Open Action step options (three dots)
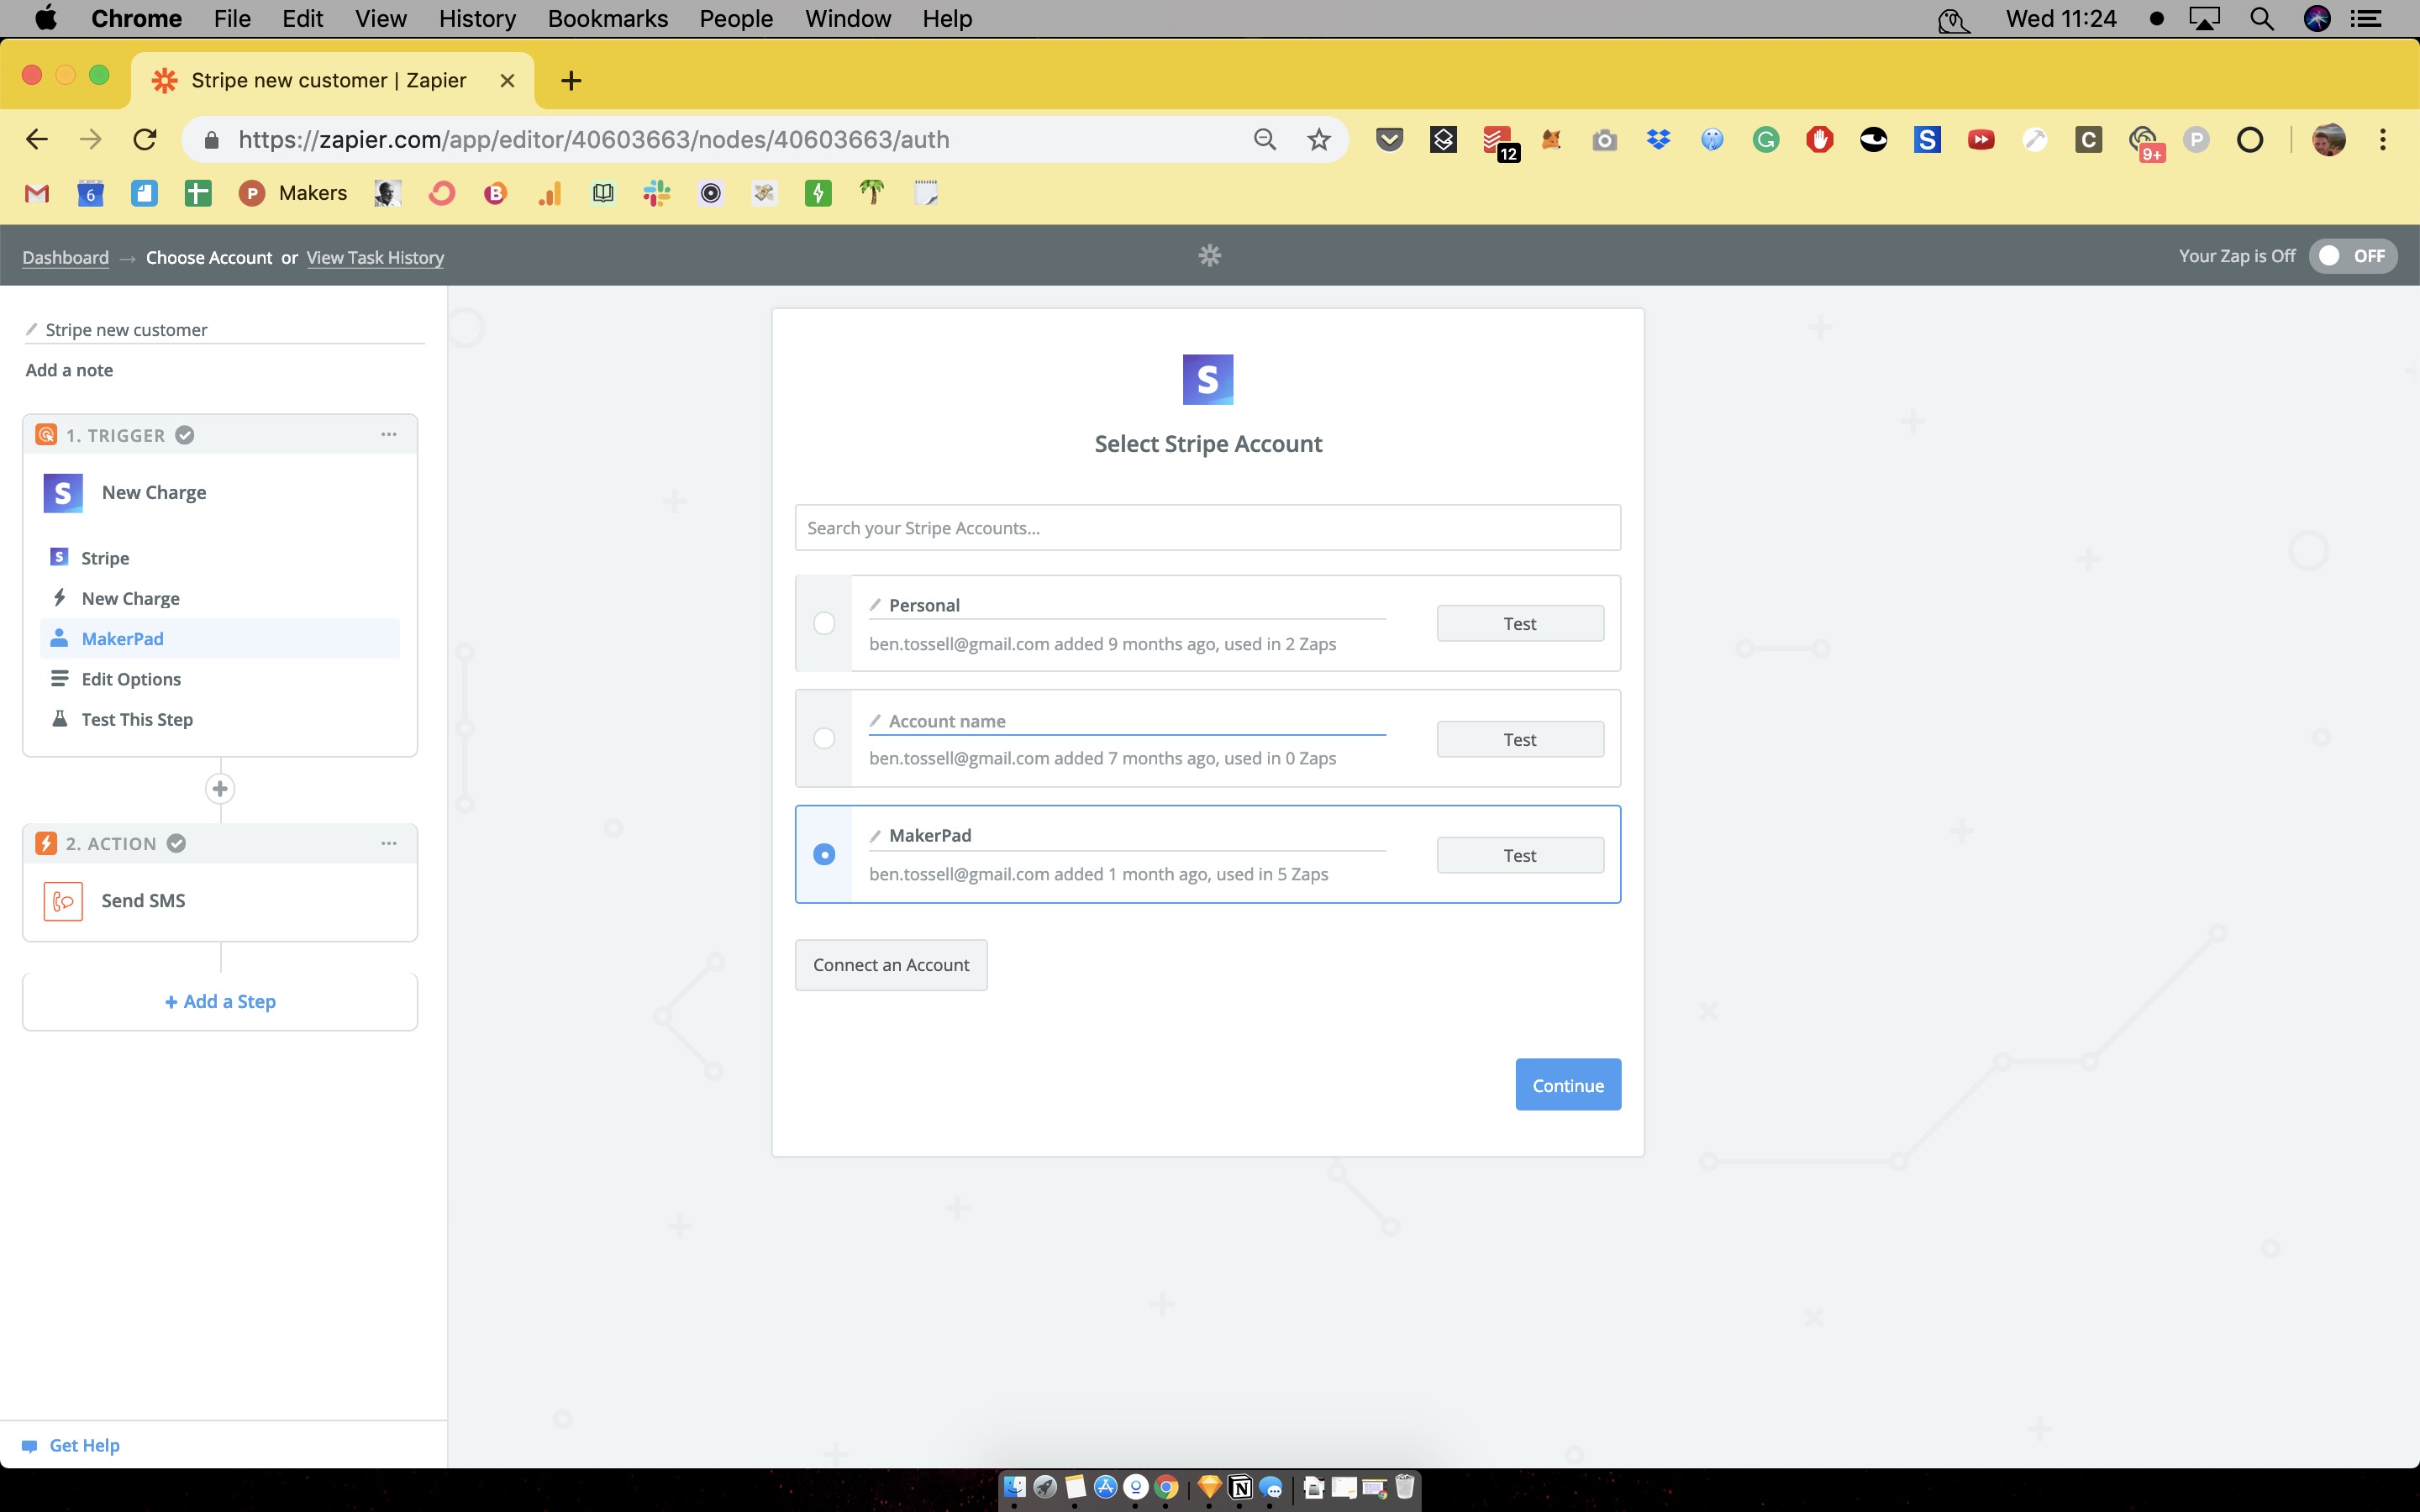The width and height of the screenshot is (2420, 1512). 389,843
